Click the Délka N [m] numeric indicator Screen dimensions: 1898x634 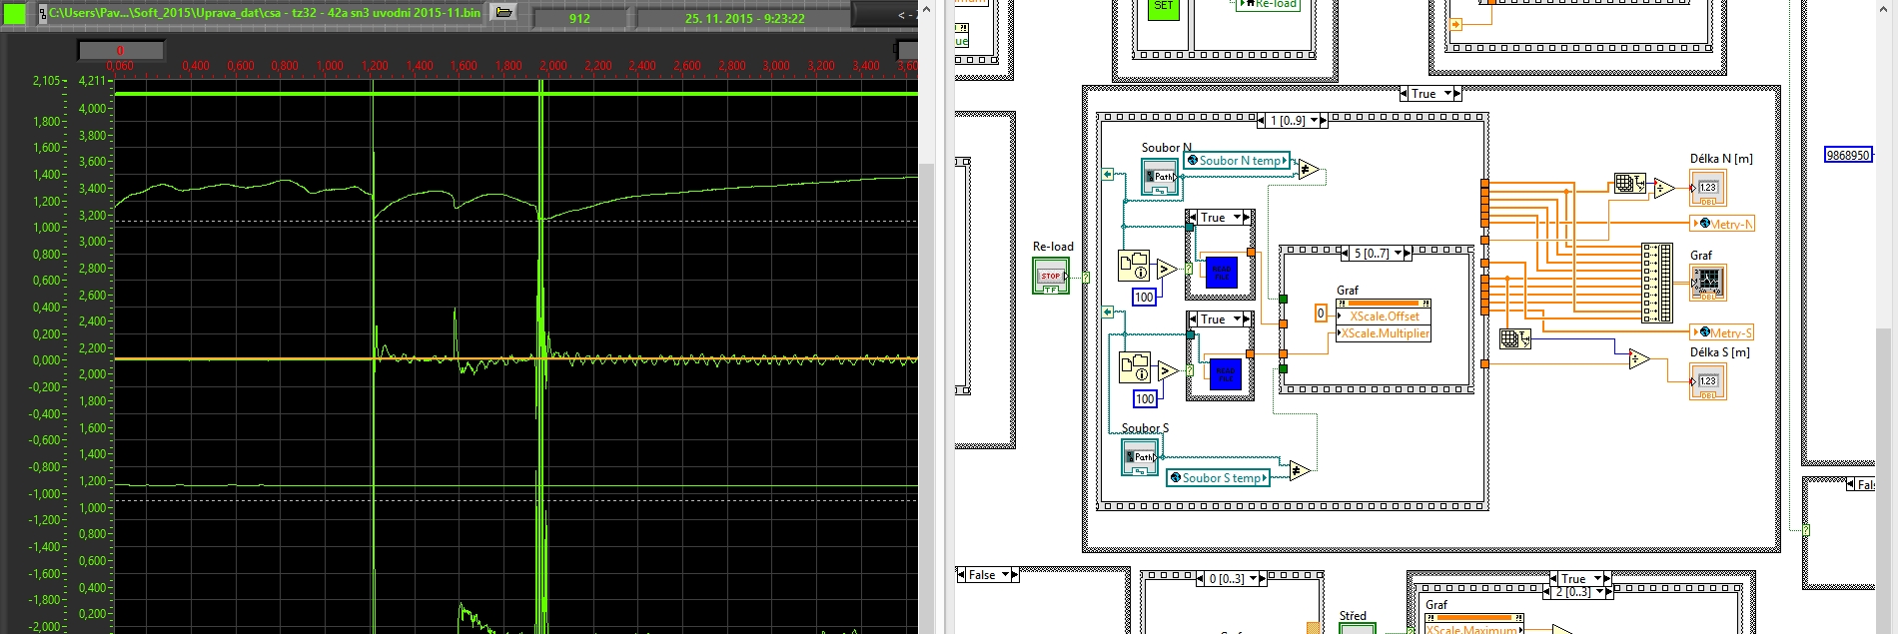(1707, 188)
